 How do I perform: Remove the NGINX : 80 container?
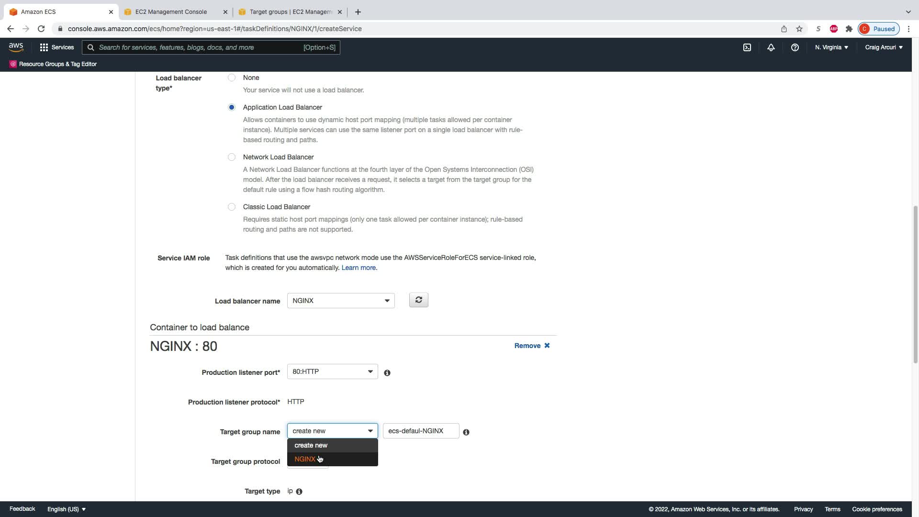(532, 346)
